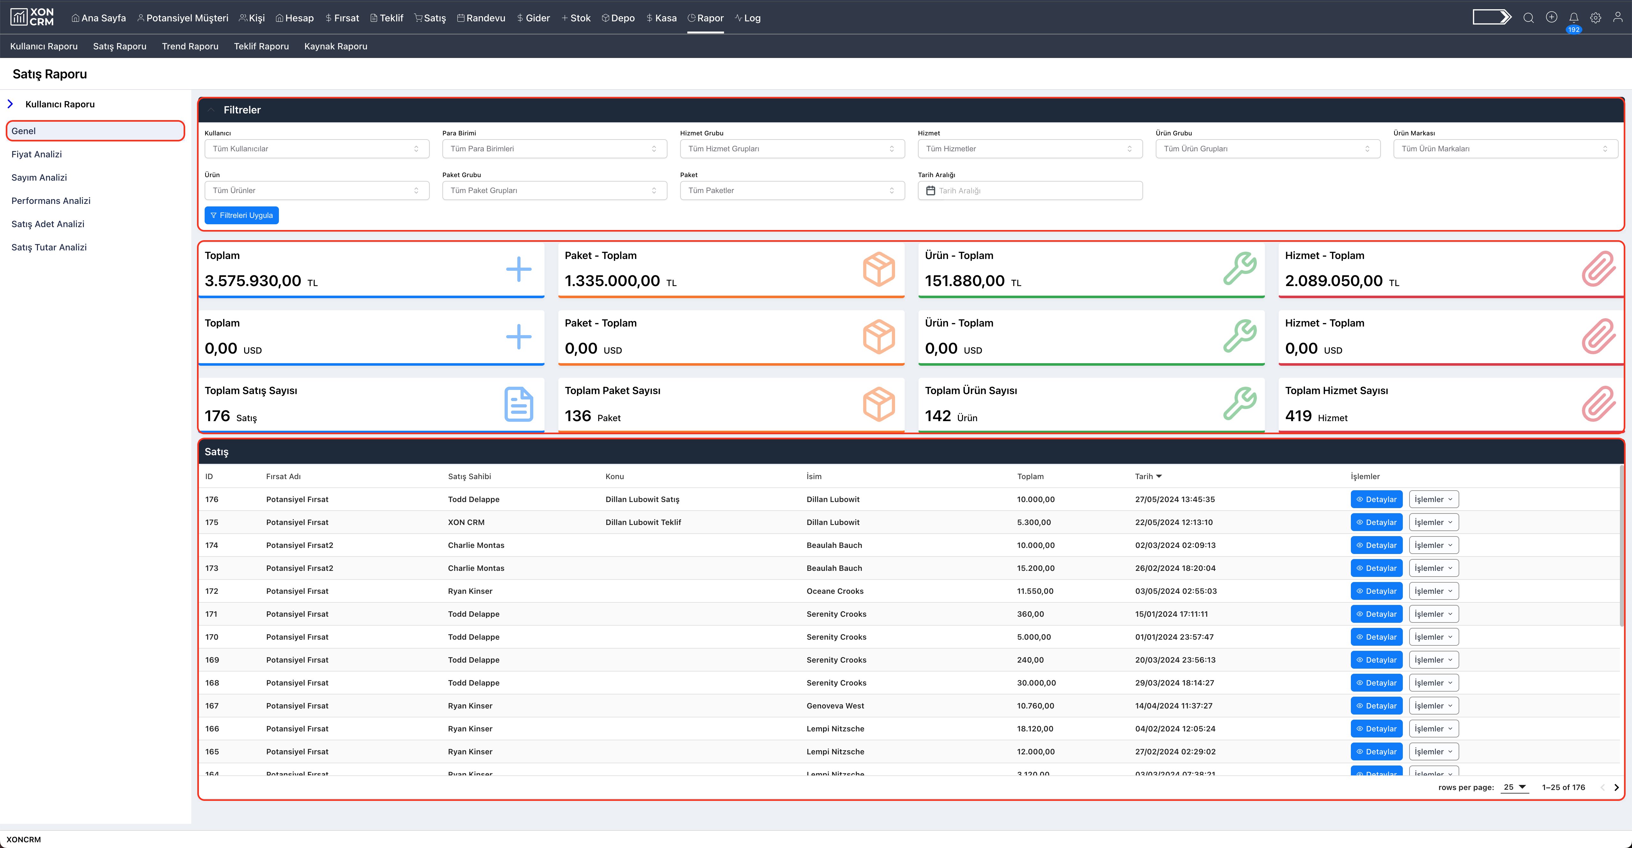Open the Tüm Ürünler dropdown

point(317,190)
